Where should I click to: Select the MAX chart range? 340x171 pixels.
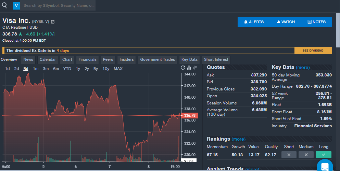coord(118,69)
